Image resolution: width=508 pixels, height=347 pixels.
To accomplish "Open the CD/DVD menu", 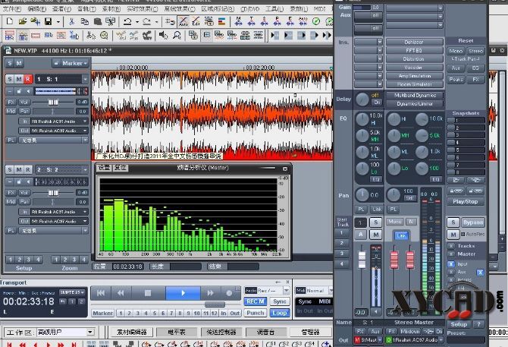I will tap(249, 9).
